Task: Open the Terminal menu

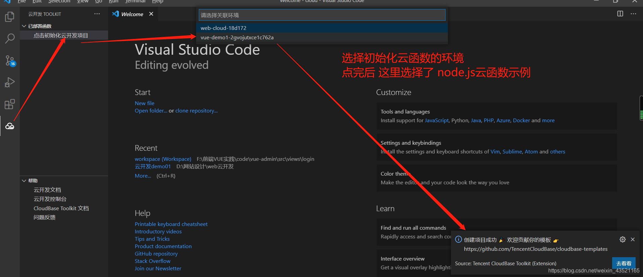Action: tap(135, 1)
